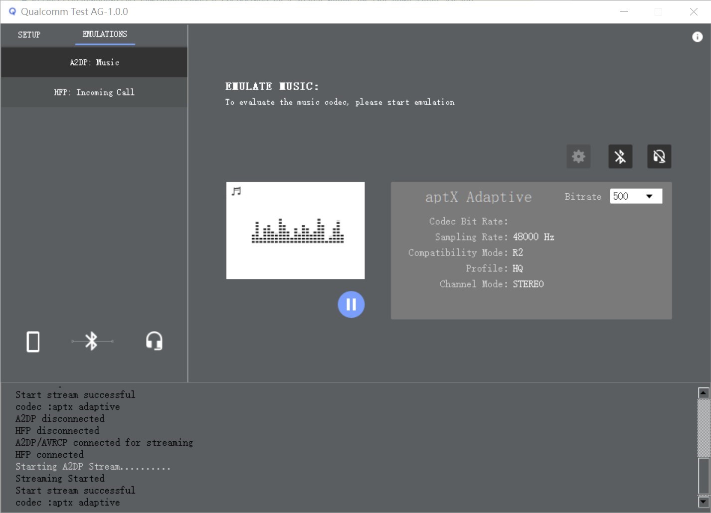Click the settings gear icon

click(578, 156)
